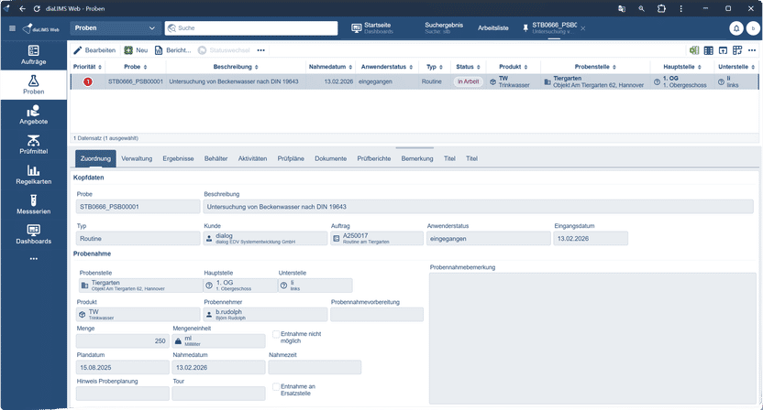This screenshot has height=410, width=763.
Task: Switch to the Ergebnisse tab
Action: tap(178, 158)
